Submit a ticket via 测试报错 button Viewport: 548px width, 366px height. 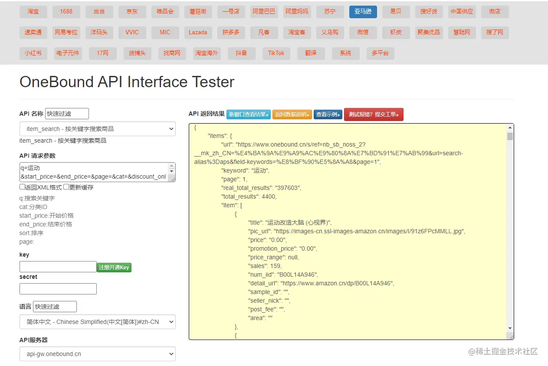pos(374,114)
